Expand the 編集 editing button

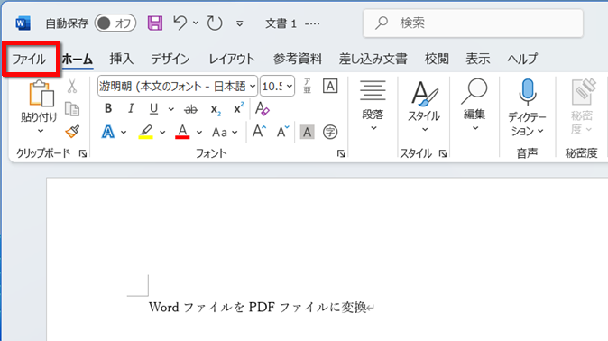(x=474, y=106)
